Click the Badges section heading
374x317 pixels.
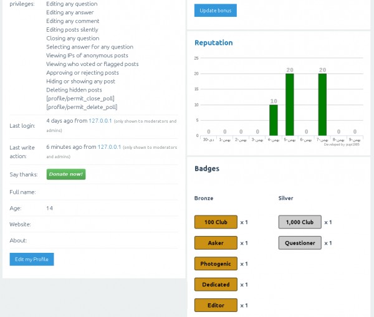coord(207,168)
